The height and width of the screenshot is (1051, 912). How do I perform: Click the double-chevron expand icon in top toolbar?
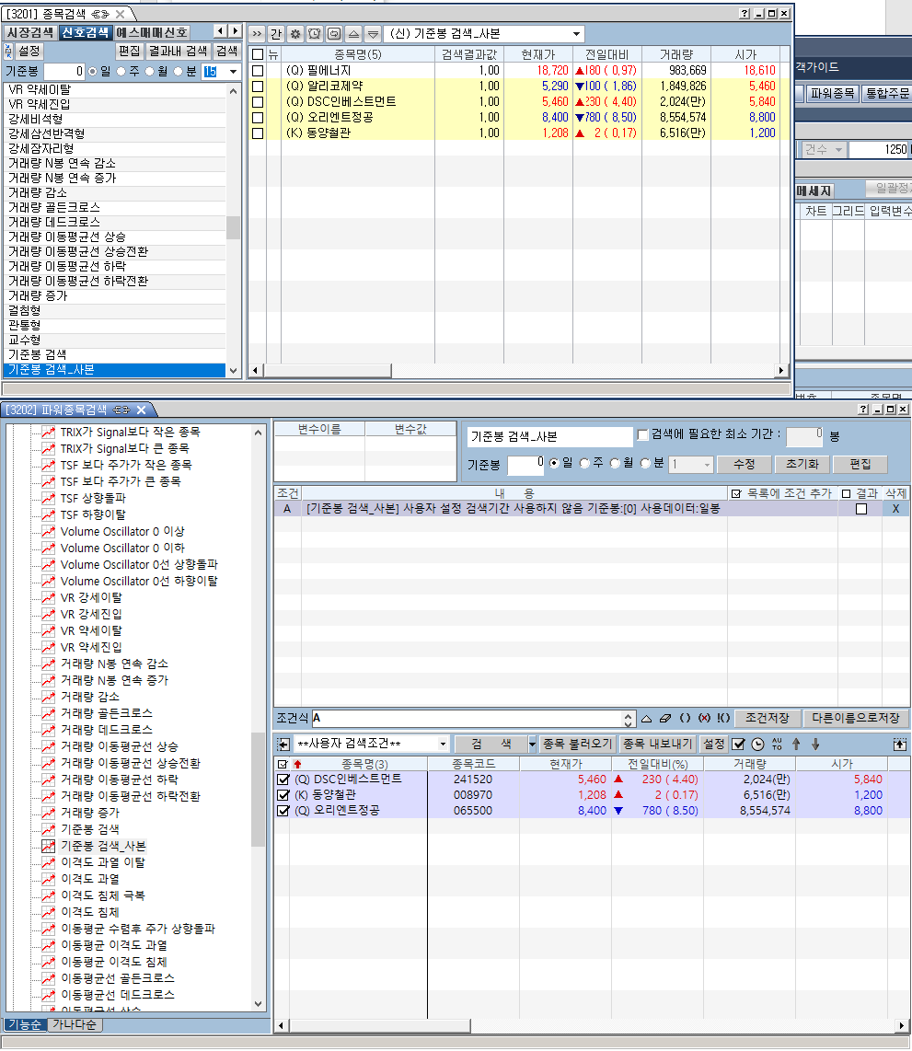click(x=257, y=34)
